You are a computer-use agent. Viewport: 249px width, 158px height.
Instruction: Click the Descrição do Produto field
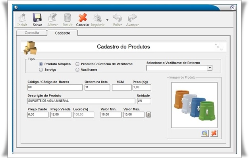click(x=81, y=101)
